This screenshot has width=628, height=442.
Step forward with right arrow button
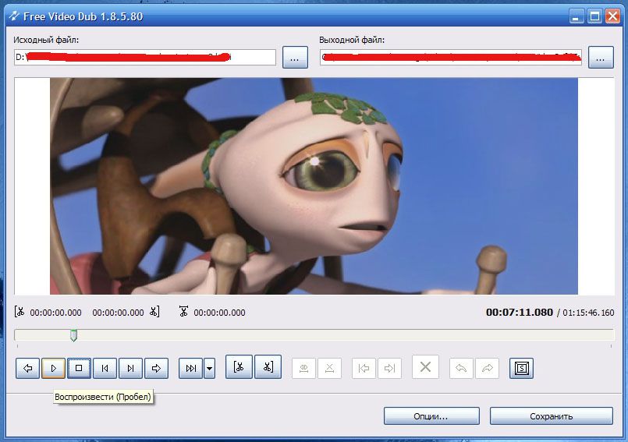coord(156,368)
